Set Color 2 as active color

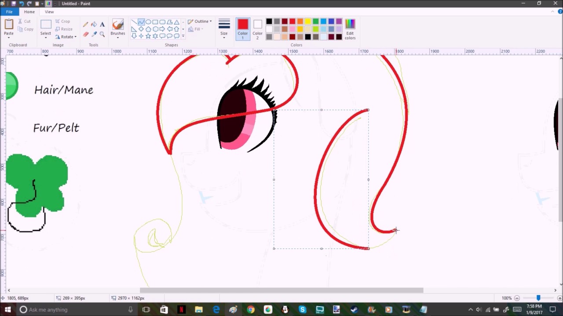[258, 29]
